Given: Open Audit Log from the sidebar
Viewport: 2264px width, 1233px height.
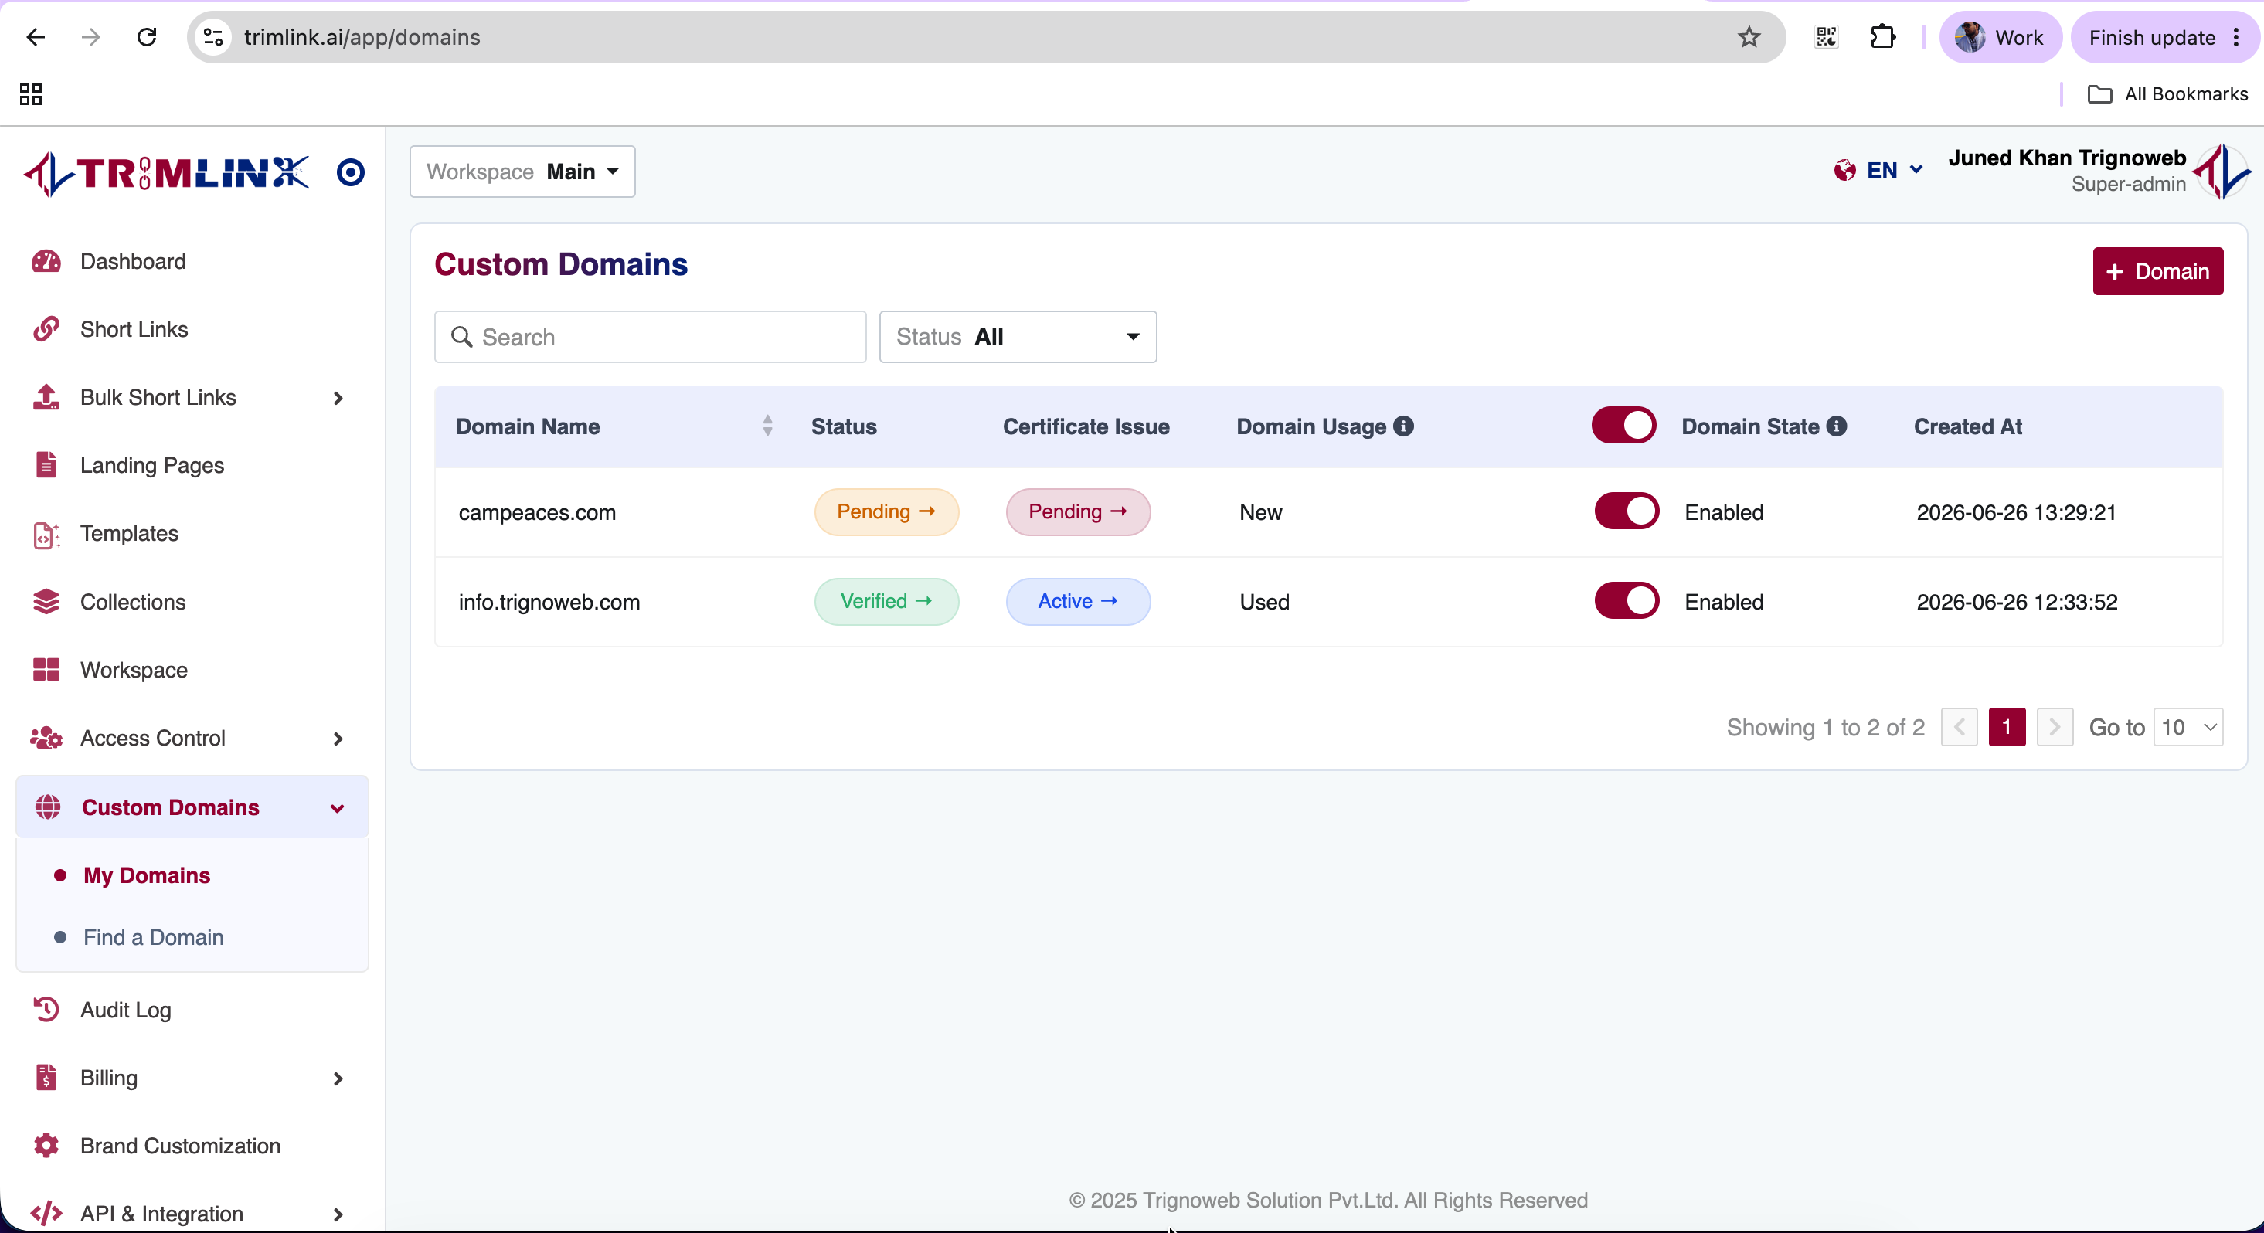Looking at the screenshot, I should 126,1010.
